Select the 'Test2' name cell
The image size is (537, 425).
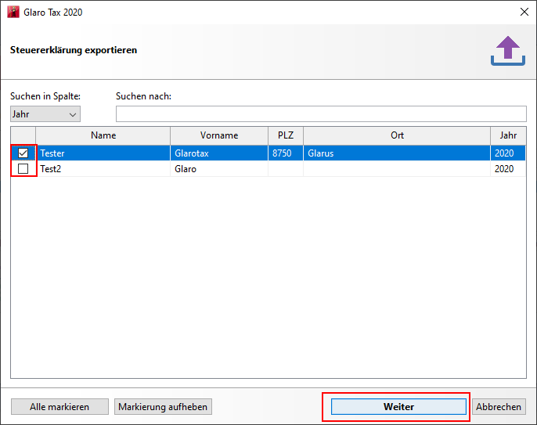tap(103, 169)
